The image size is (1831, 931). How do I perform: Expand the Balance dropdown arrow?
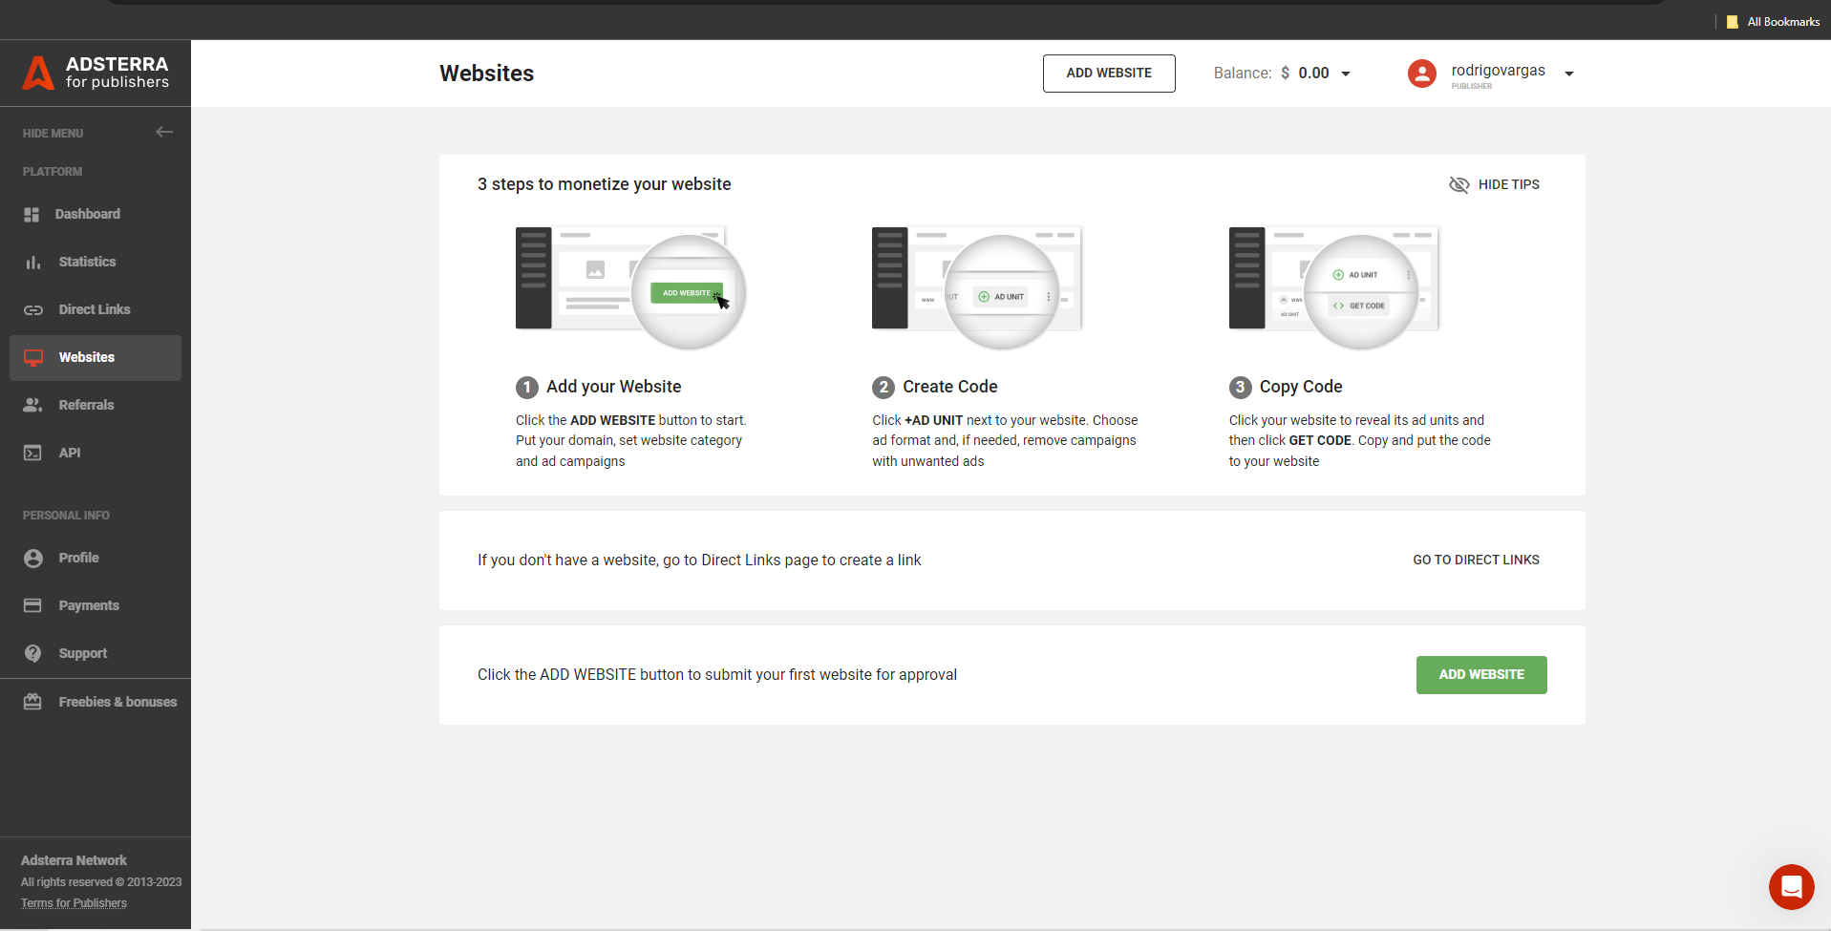(x=1346, y=74)
